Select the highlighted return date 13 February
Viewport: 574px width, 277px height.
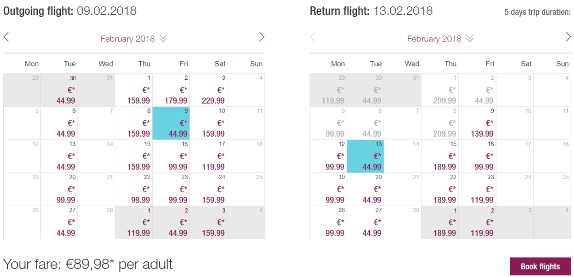click(365, 156)
